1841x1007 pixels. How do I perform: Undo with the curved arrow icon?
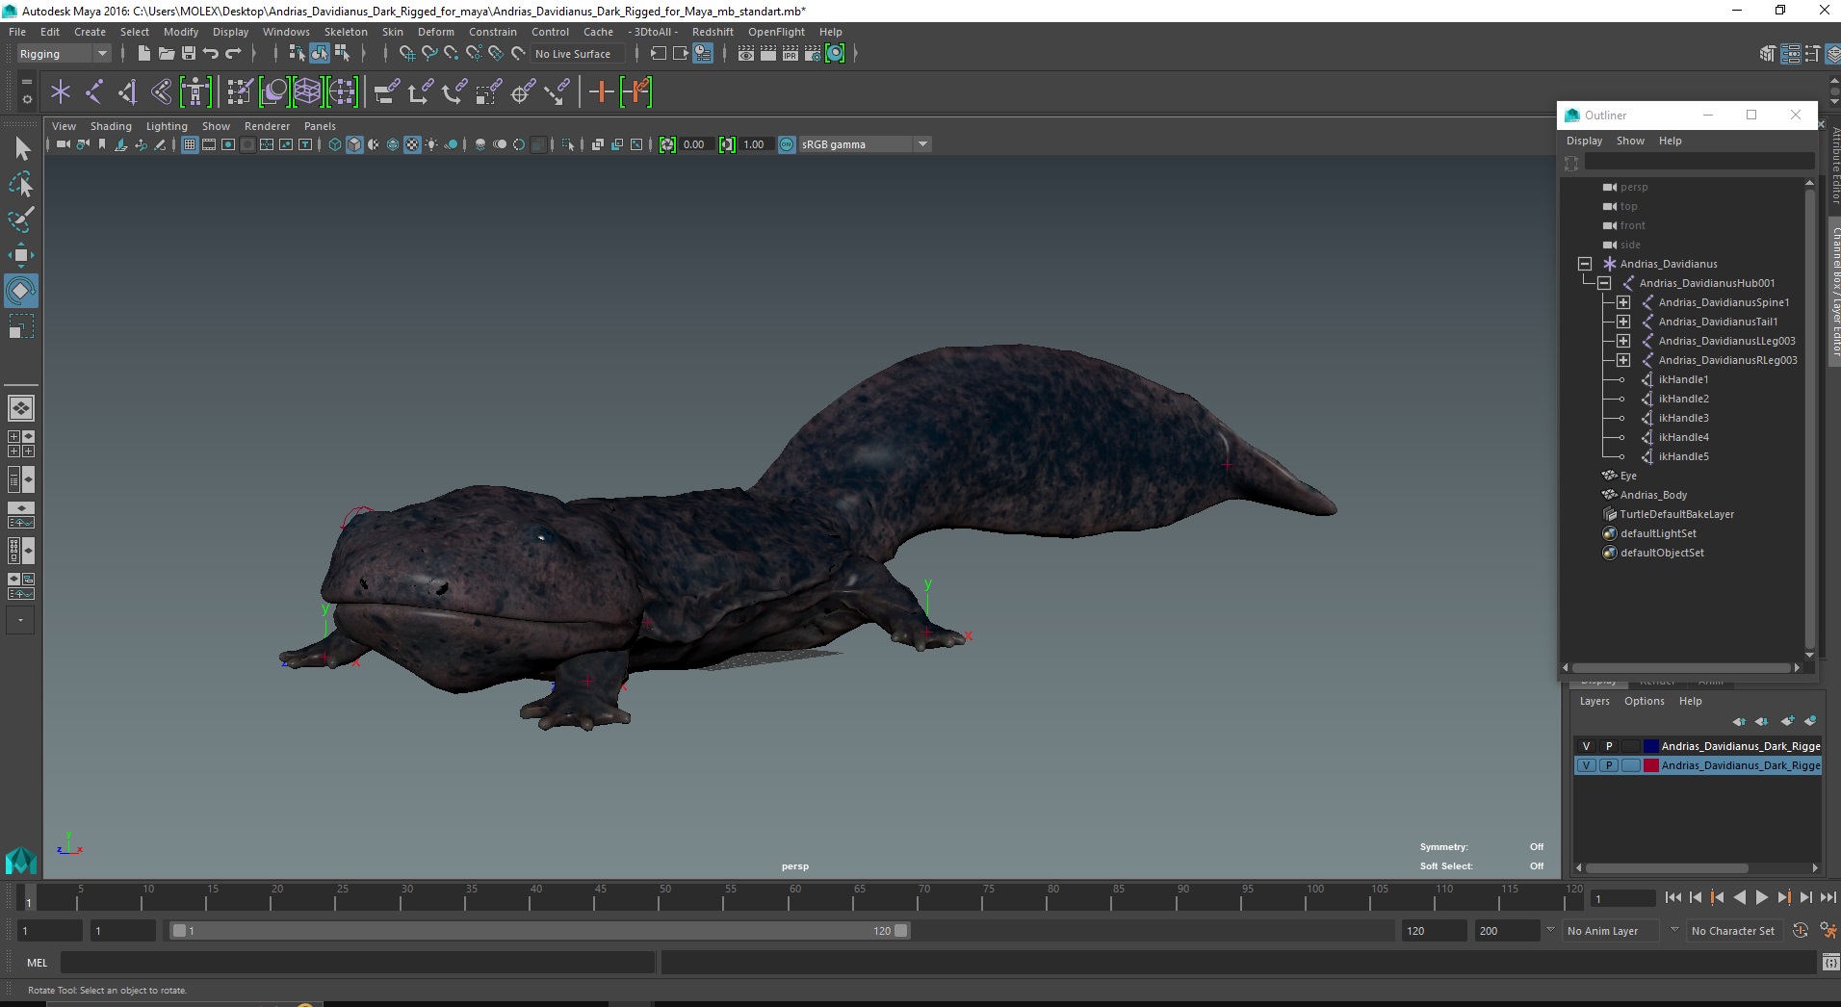210,53
